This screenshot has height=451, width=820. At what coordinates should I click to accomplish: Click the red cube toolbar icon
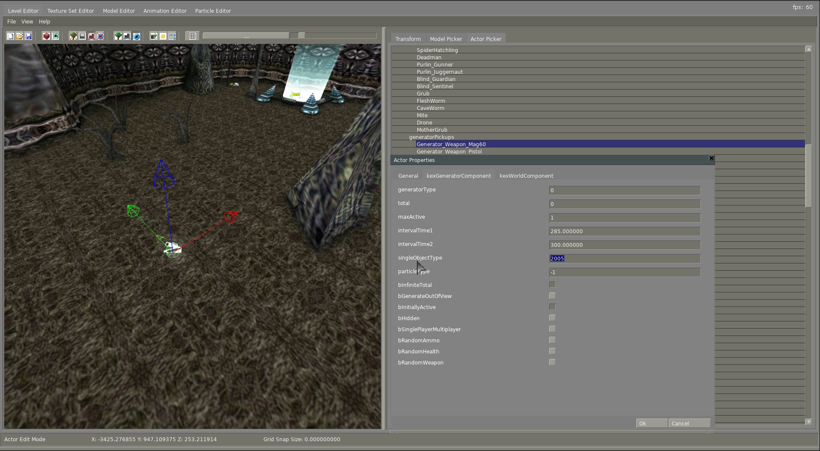47,36
